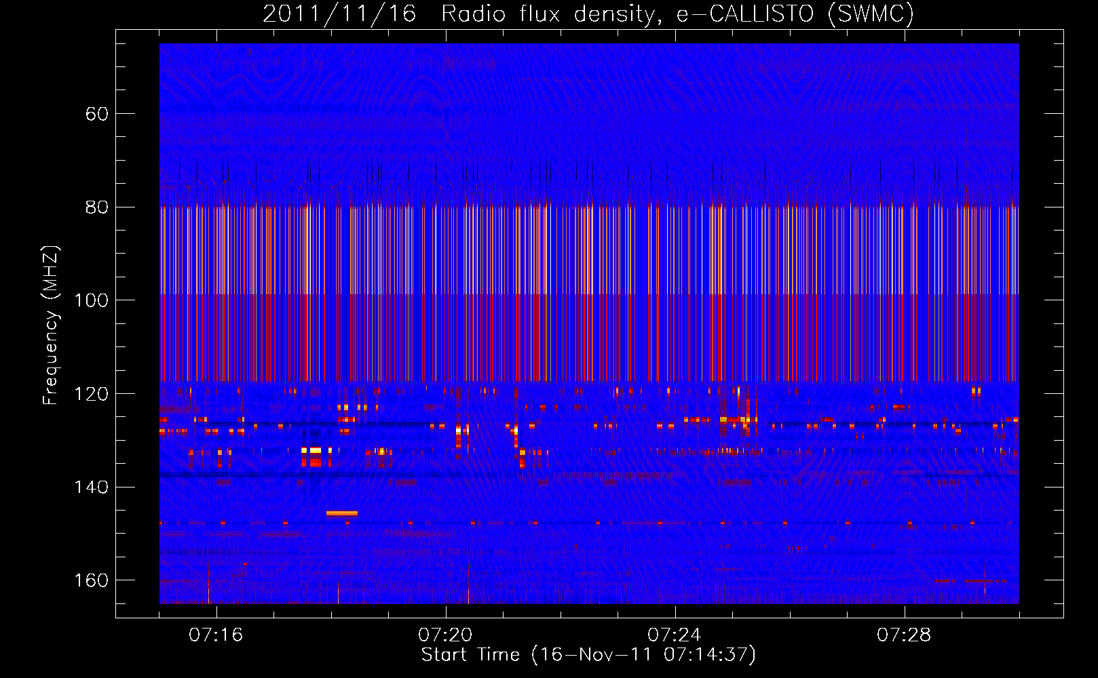Image resolution: width=1098 pixels, height=678 pixels.
Task: Click the 07:16 time tick label
Action: [x=216, y=635]
